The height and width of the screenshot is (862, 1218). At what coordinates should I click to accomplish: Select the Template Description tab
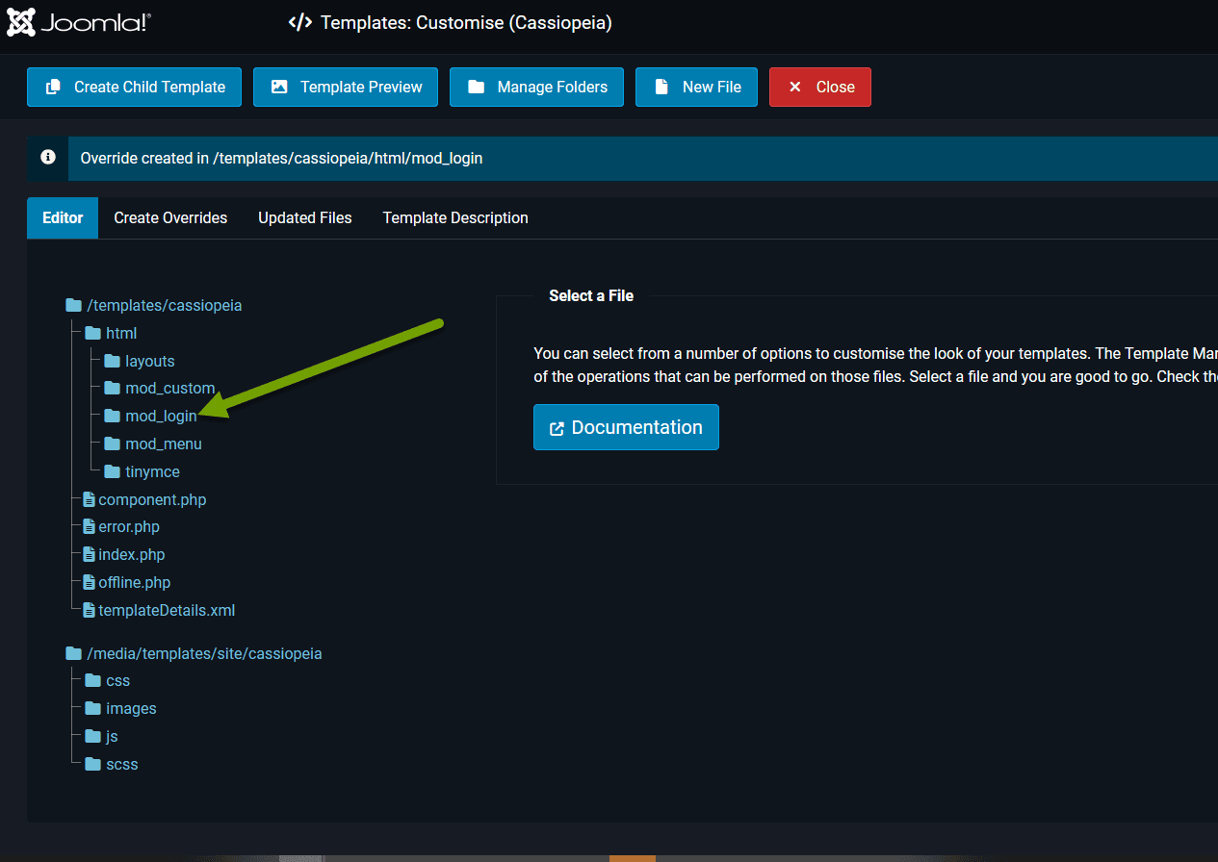tap(455, 218)
